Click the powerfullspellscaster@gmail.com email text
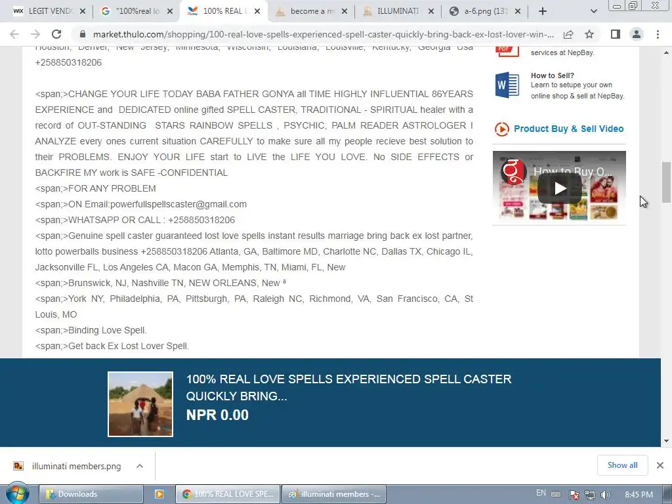 point(178,205)
